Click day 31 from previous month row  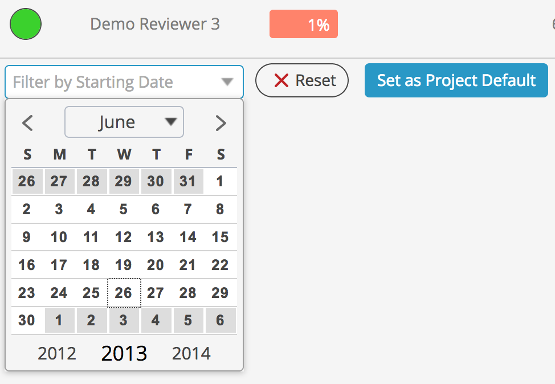click(188, 181)
